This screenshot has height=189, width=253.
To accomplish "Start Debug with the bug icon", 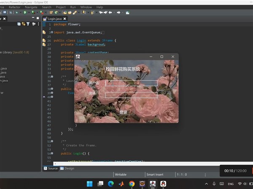I will [16, 12].
